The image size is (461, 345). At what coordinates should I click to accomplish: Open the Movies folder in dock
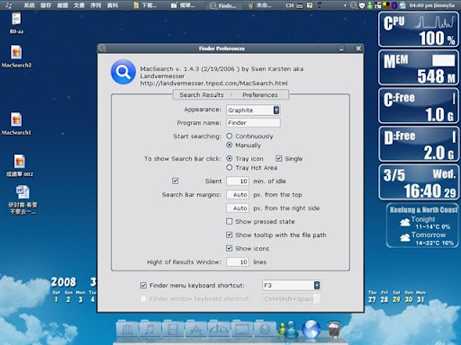pos(173,329)
